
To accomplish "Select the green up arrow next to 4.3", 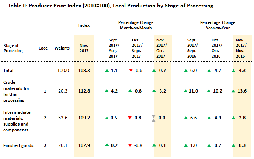I will (234, 70).
